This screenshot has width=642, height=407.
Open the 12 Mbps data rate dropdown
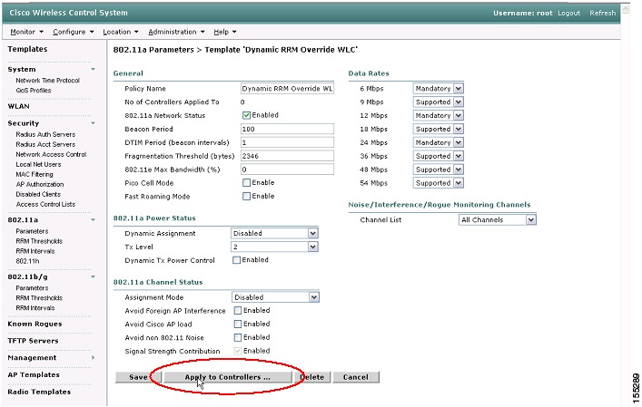point(438,116)
